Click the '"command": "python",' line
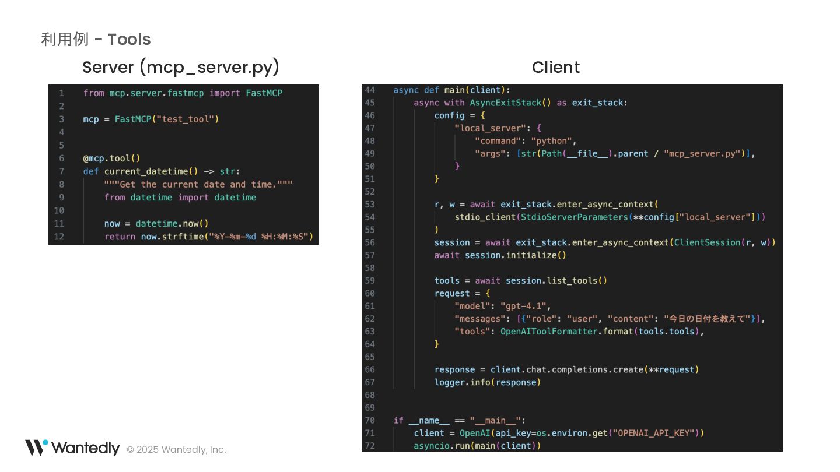Screen dimensions: 840x472 [526, 141]
